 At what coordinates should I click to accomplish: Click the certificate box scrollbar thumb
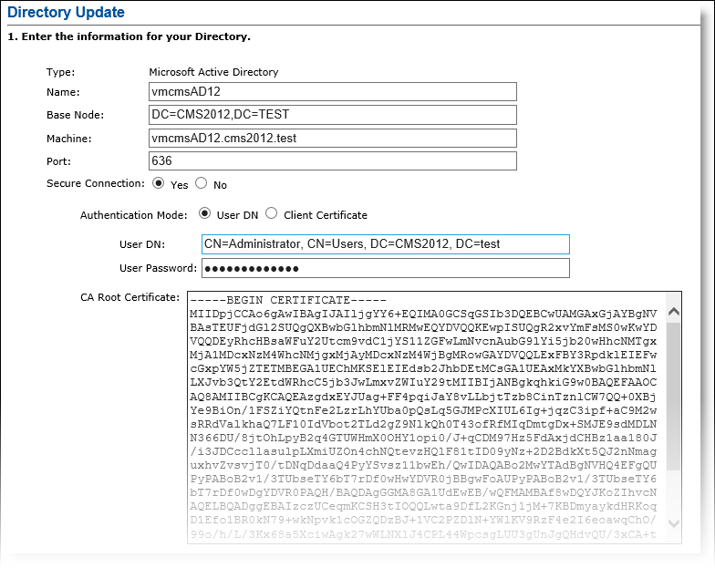point(673,392)
